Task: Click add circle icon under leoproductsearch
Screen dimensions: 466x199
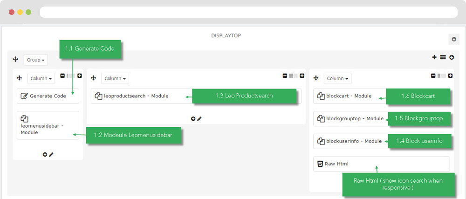Action: click(193, 118)
